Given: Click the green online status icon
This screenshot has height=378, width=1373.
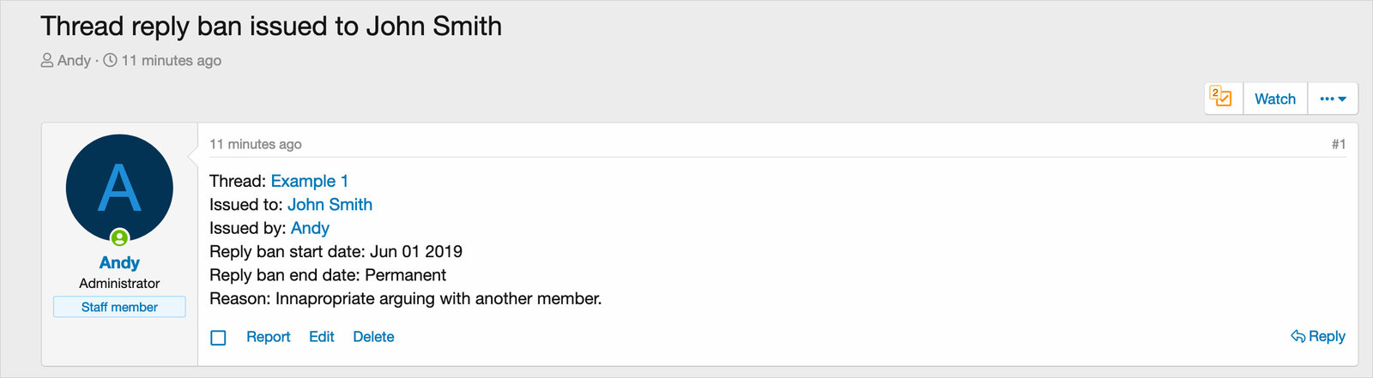Looking at the screenshot, I should coord(119,237).
